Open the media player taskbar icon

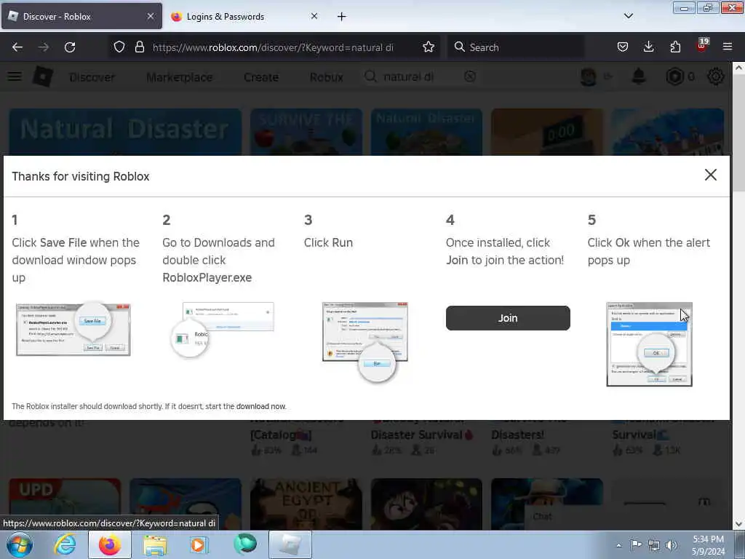pos(199,544)
